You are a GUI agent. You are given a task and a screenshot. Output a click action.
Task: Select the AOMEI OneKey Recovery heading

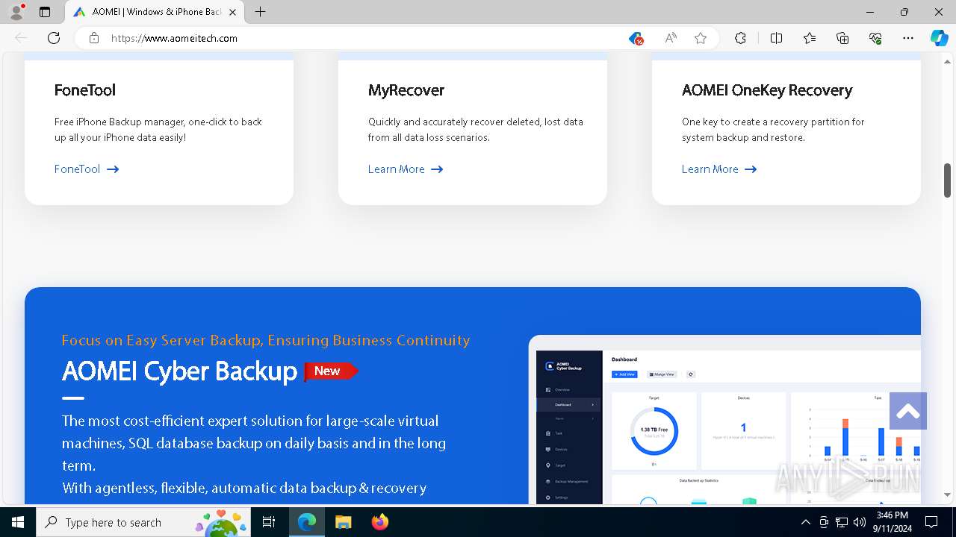point(767,90)
